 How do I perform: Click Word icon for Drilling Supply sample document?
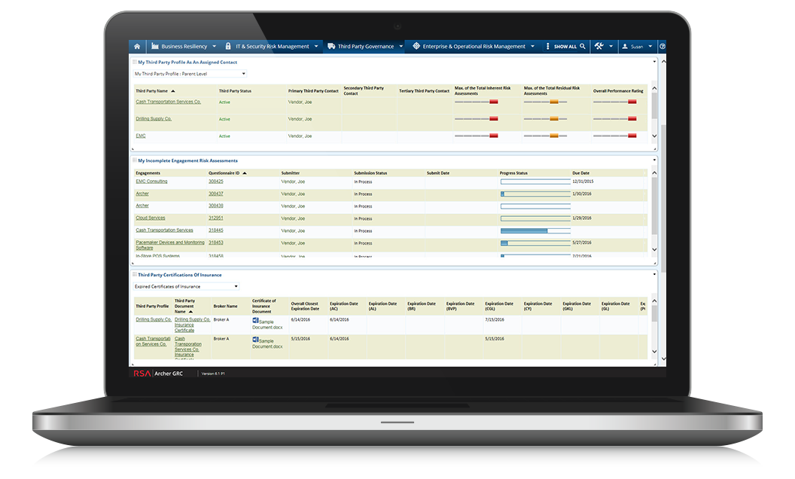(x=255, y=321)
